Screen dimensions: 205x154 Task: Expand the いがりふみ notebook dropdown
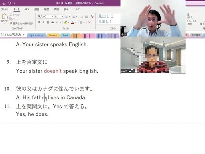24,35
